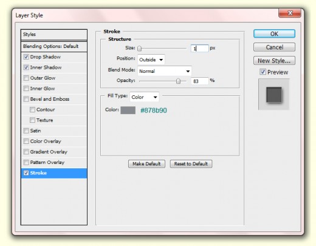Open Blending Options: Default

(54, 46)
